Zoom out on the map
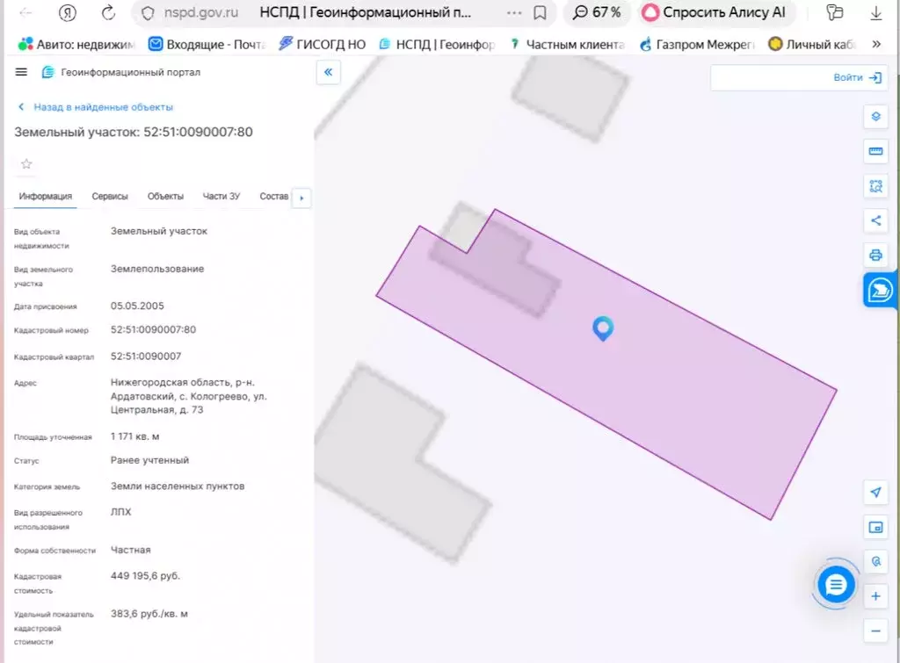The height and width of the screenshot is (663, 900). 875,631
